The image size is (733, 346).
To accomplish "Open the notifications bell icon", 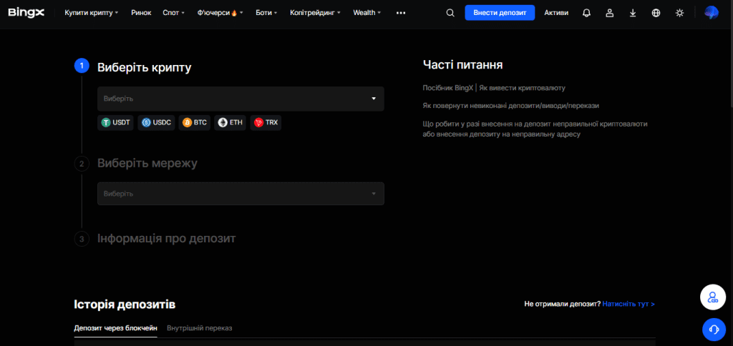I will coord(586,13).
